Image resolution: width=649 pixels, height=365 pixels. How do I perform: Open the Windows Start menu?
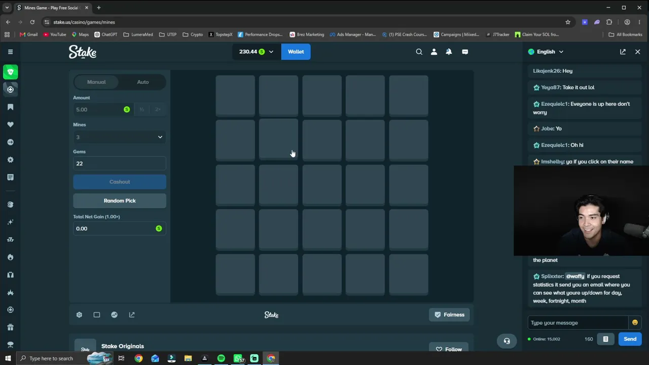[8, 358]
